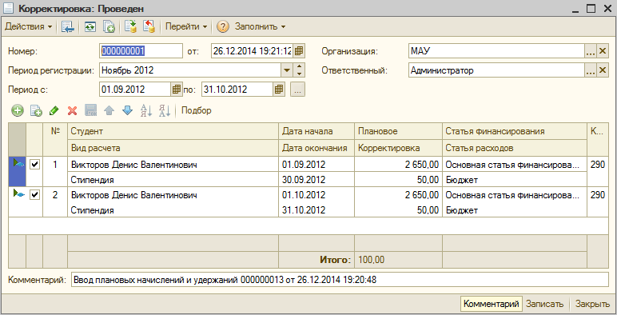
Task: Click the period selection ellipsis button
Action: [x=297, y=90]
